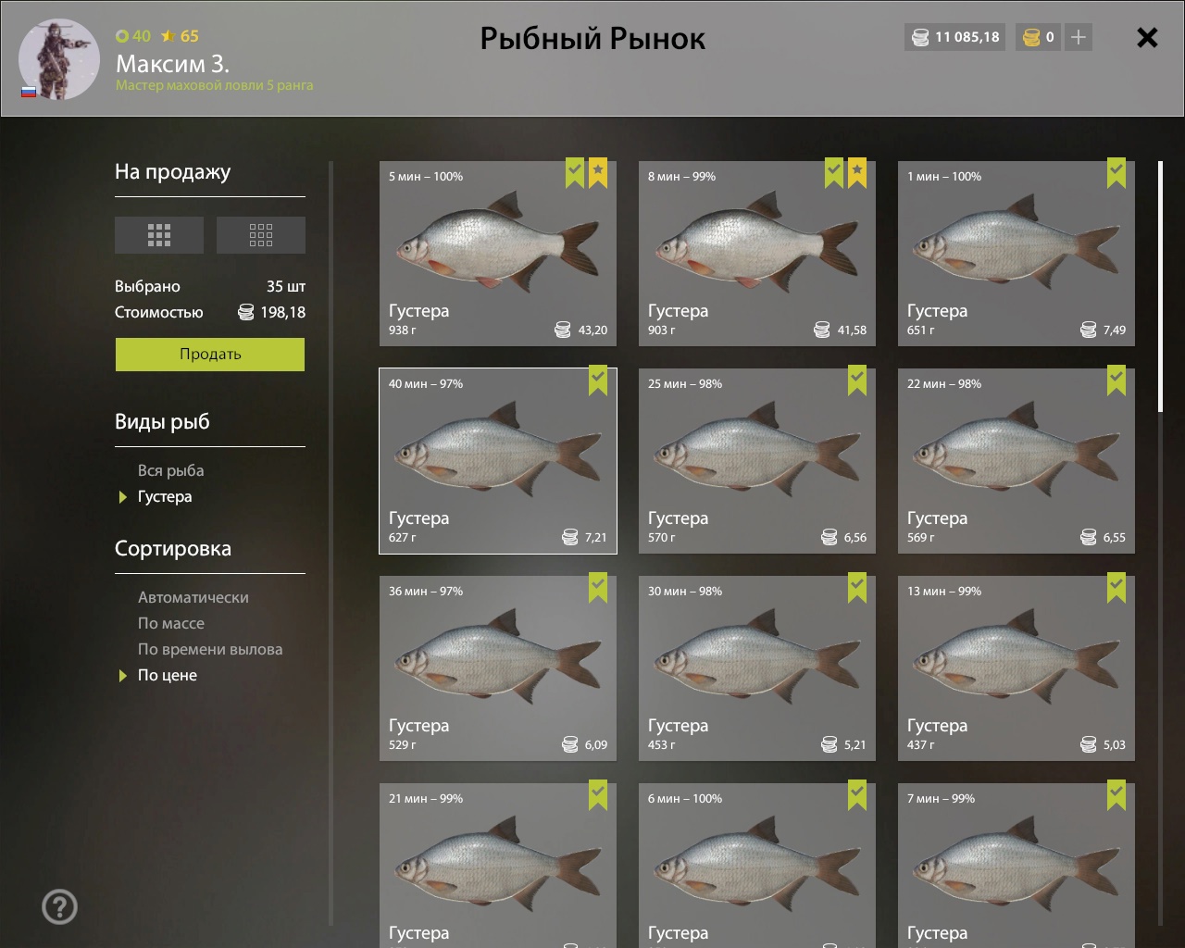Click the green Продать button
This screenshot has width=1185, height=948.
pyautogui.click(x=210, y=355)
